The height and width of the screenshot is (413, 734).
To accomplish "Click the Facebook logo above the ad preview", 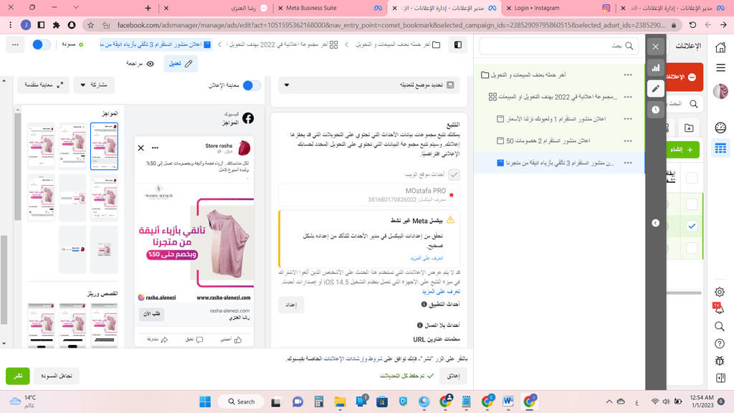I will 248,118.
